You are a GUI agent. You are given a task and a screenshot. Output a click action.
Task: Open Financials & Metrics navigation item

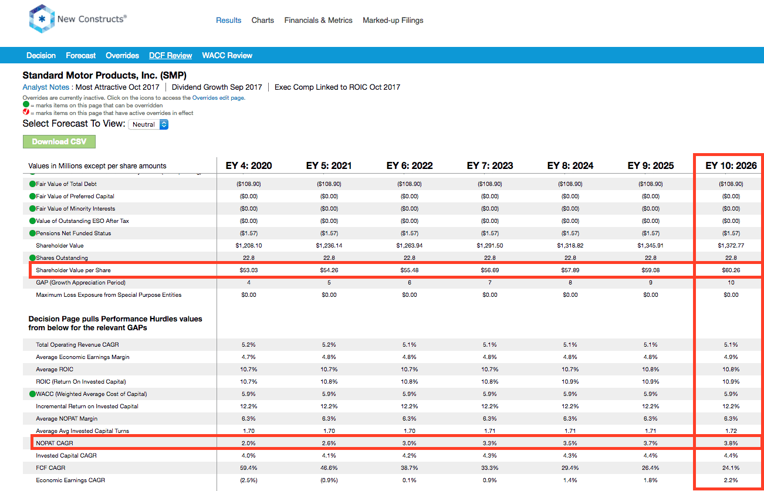tap(319, 20)
